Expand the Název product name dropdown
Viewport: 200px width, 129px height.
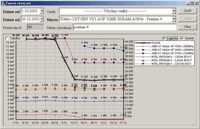[x=174, y=19]
